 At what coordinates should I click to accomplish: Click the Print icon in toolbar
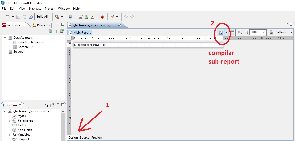tap(31, 17)
